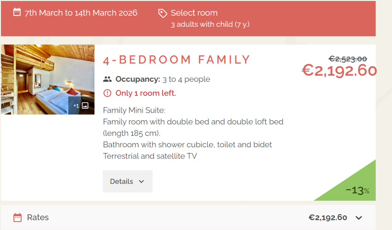Viewport: 392px width, 230px height.
Task: Open the Select room step
Action: pyautogui.click(x=194, y=13)
